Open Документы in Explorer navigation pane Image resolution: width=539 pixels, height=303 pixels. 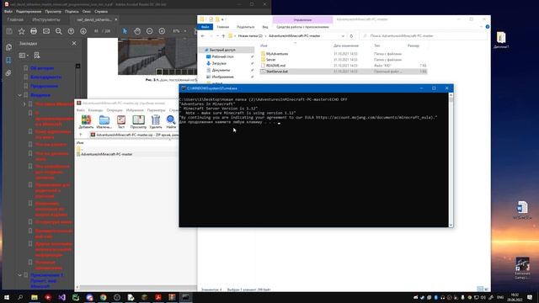pyautogui.click(x=221, y=70)
